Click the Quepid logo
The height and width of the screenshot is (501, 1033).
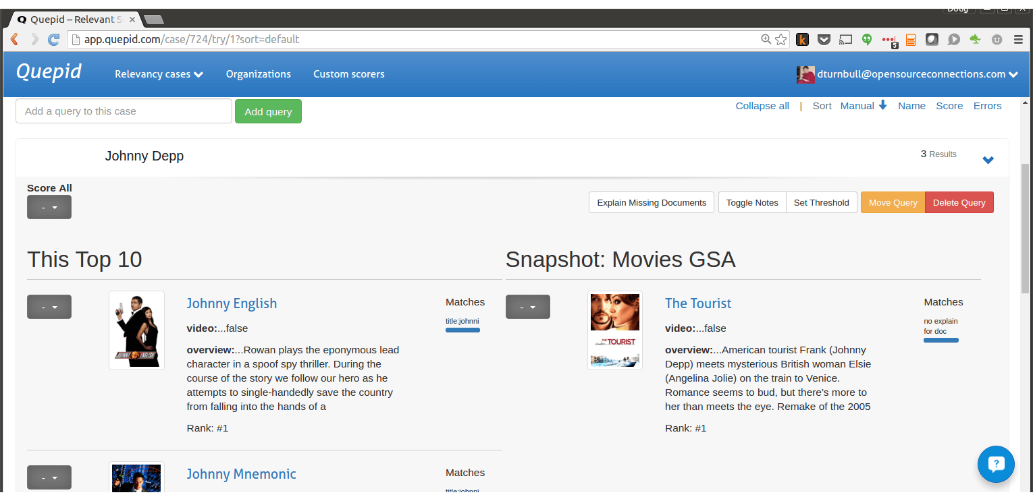tap(49, 71)
